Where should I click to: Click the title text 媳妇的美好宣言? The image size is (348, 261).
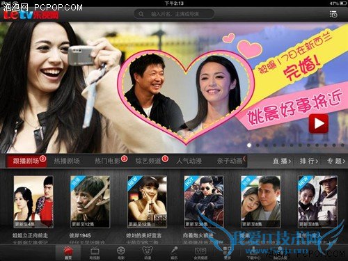(x=144, y=235)
